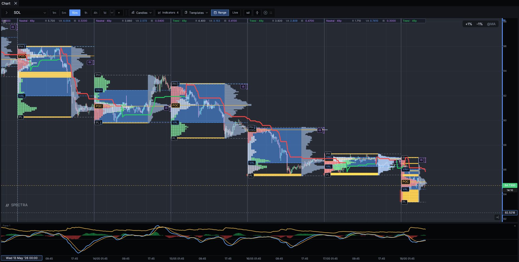Screen dimensions: 519x262
Task: Switch to the 1d timeframe
Action: click(105, 13)
